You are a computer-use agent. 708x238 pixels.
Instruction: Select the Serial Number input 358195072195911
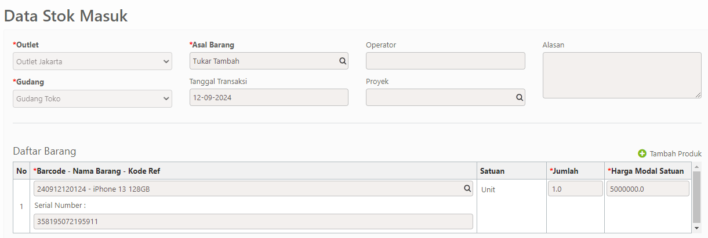(253, 222)
